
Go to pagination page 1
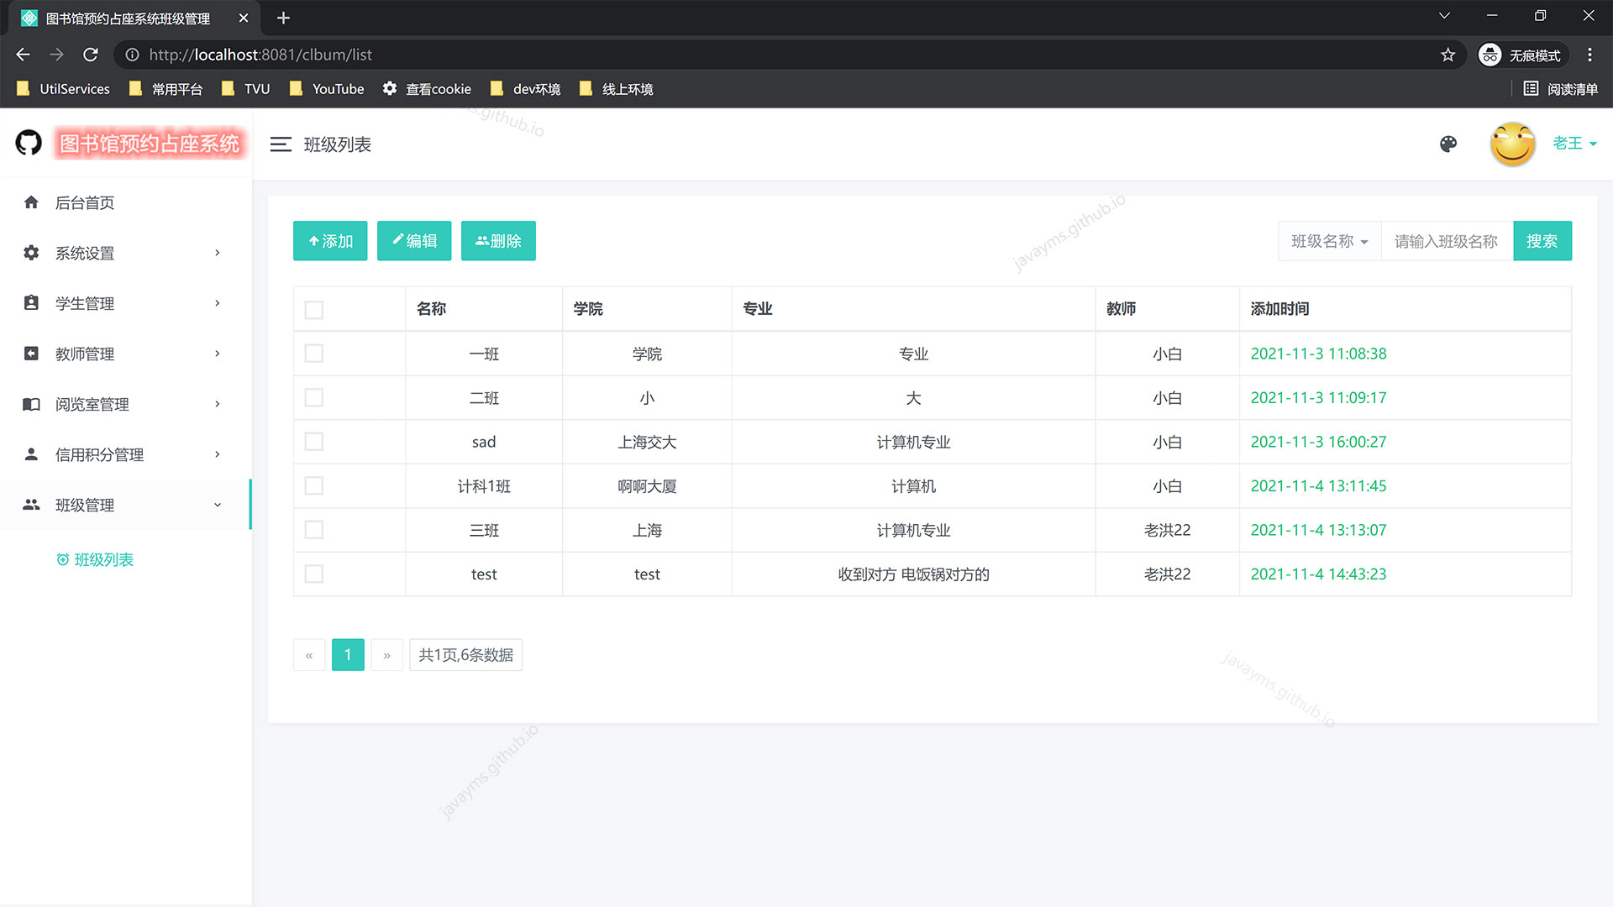click(x=348, y=655)
